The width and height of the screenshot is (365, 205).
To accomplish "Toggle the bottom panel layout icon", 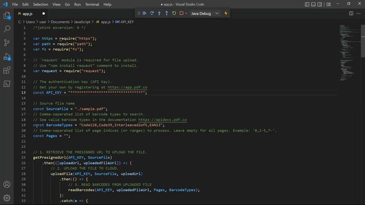I will (313, 5).
